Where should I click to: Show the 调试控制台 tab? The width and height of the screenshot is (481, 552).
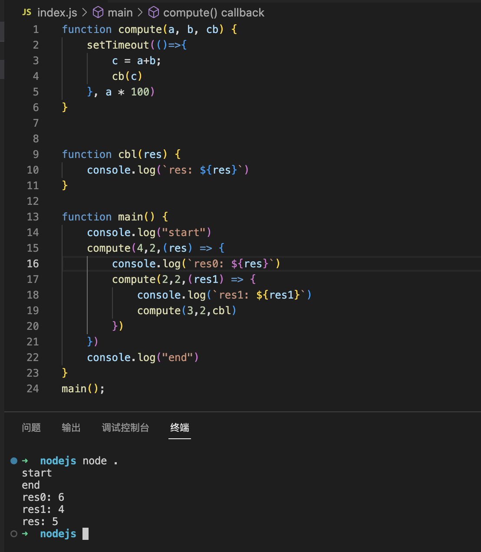125,428
